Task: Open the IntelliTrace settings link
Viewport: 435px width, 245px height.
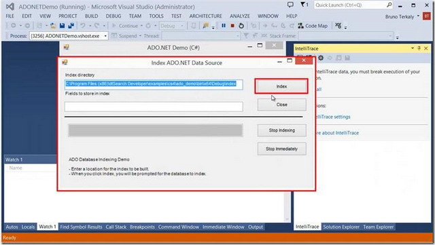Action: [333, 117]
